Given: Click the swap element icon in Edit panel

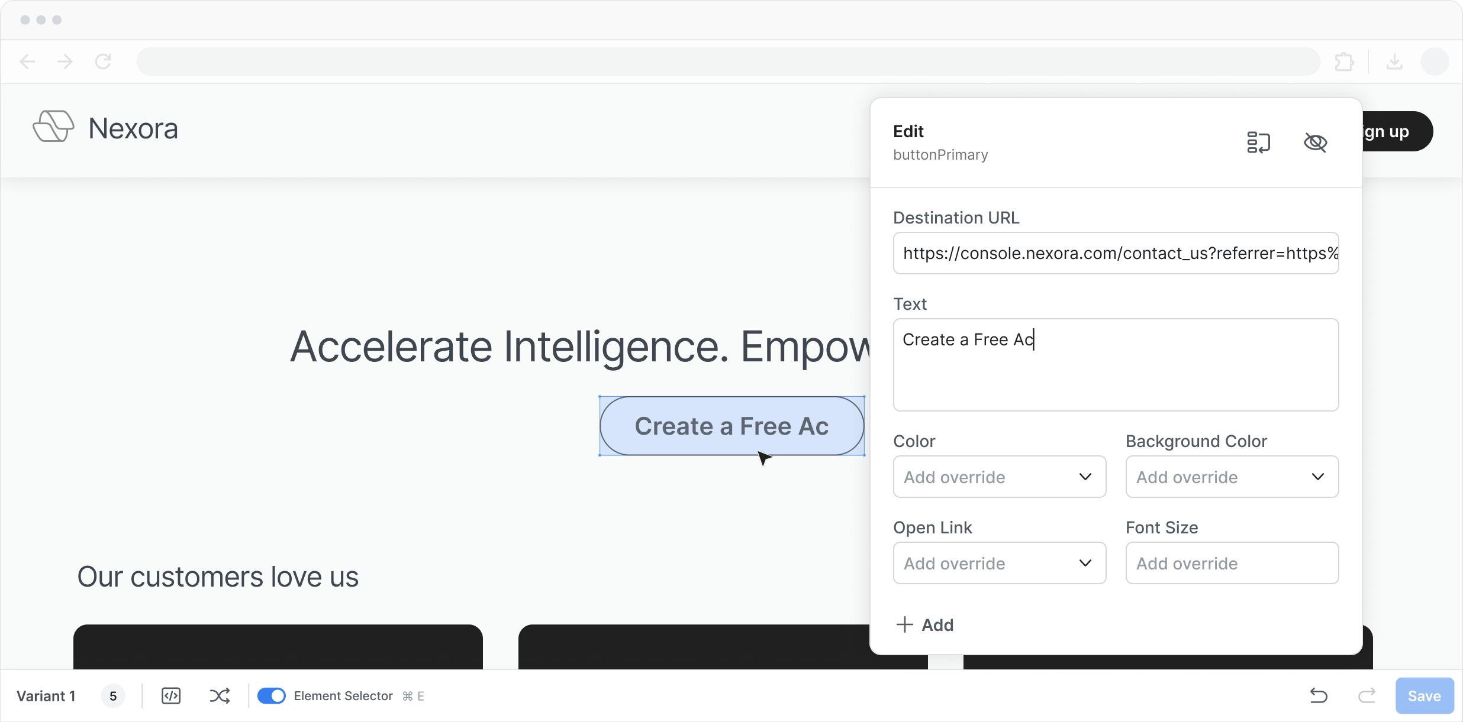Looking at the screenshot, I should click(1258, 143).
